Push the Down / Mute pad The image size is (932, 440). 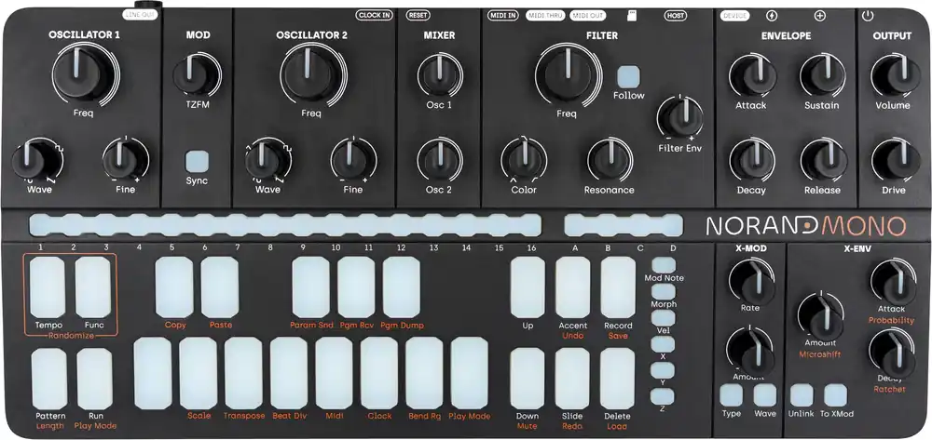(528, 379)
